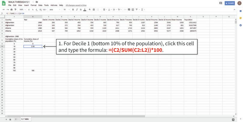
Task: Open the Explore button at bottom right
Action: click(233, 120)
